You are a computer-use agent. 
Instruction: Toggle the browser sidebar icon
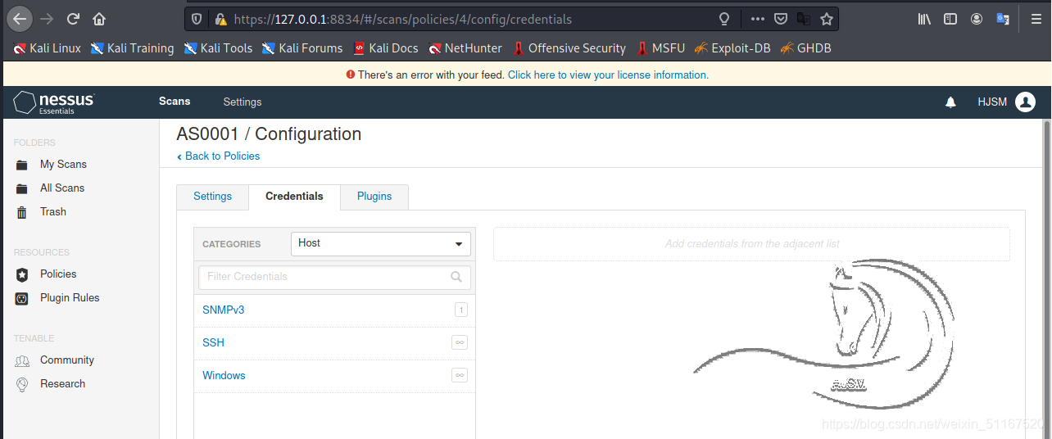coord(950,18)
